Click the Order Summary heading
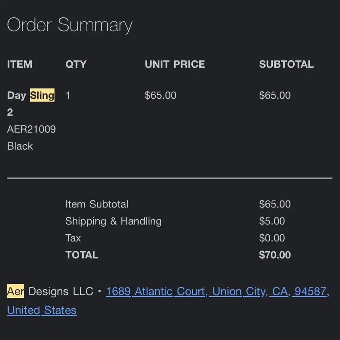340x340 pixels. (70, 25)
